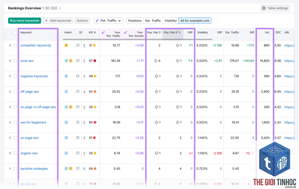Open the URL link in the negative keywords row
The width and height of the screenshot is (299, 189).
[x=289, y=76]
